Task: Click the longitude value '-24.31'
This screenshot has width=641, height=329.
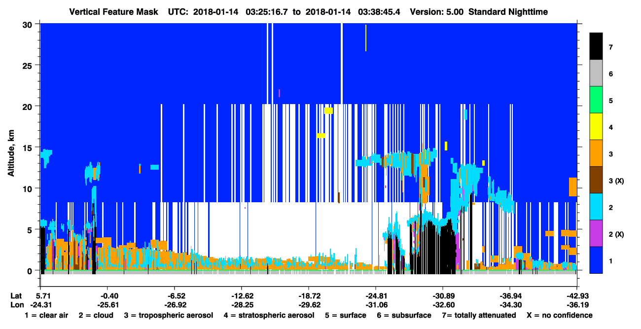Action: (40, 305)
